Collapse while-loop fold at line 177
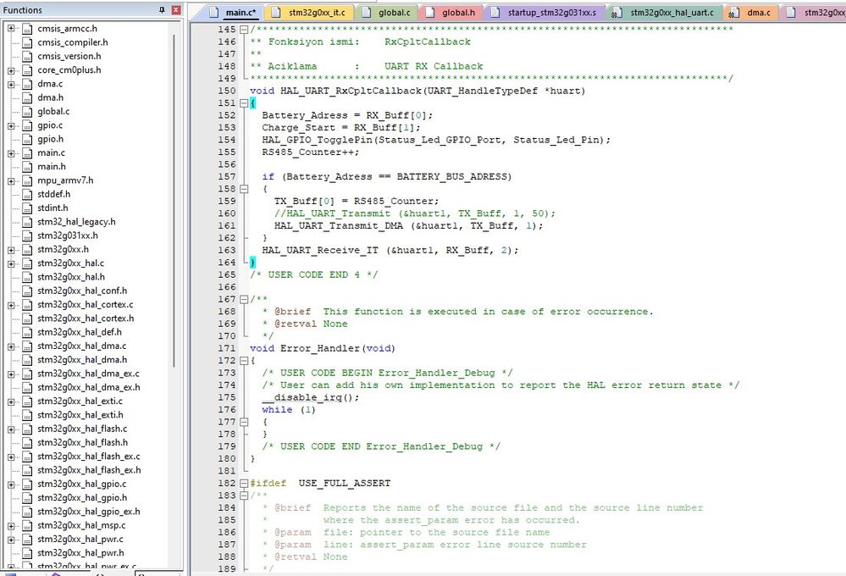Viewport: 846px width, 576px height. tap(244, 422)
